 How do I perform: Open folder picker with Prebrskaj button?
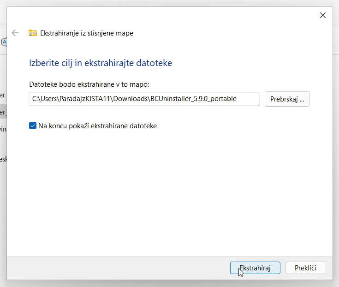point(287,99)
